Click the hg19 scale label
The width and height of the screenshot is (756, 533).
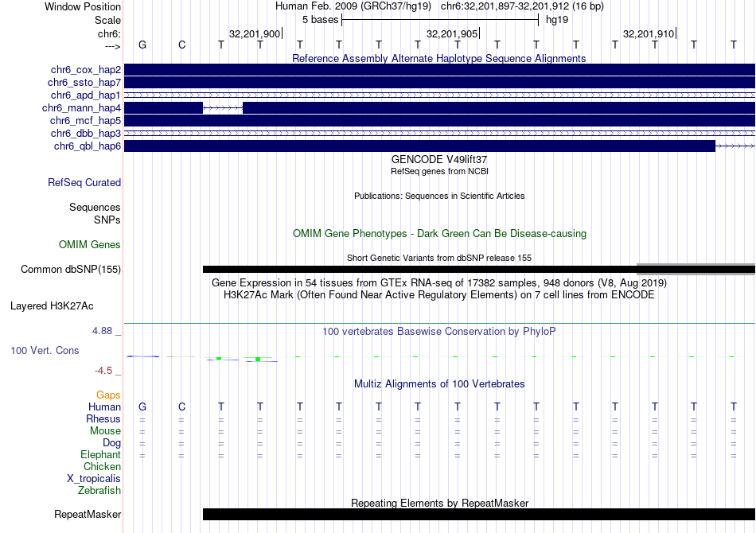557,20
